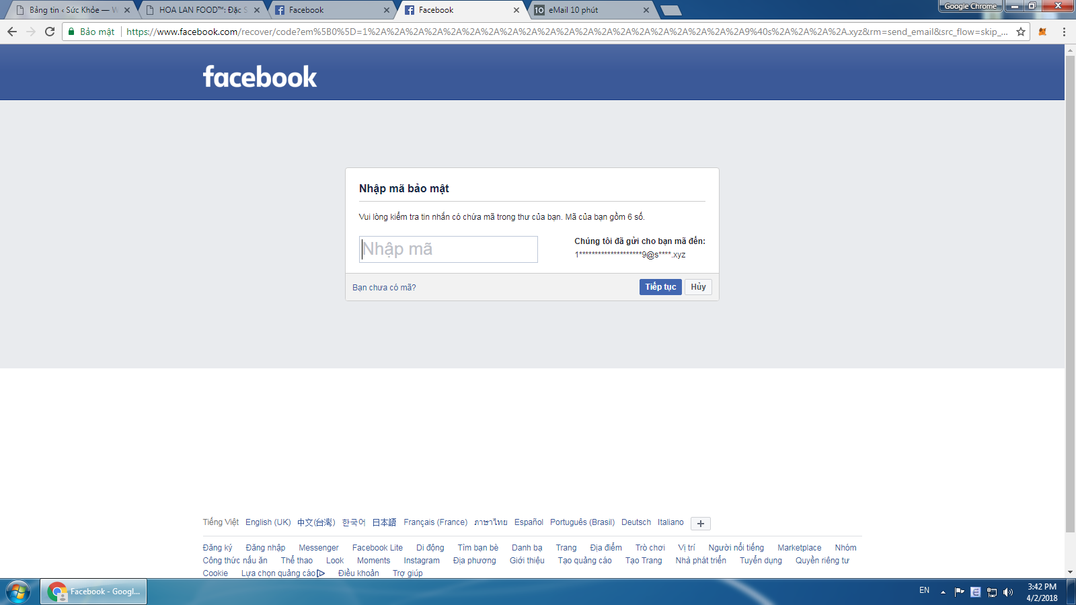Close the 'Bảng tin ‹ Sức Khỏe' tab
Screen dimensions: 1076x605
pyautogui.click(x=127, y=10)
